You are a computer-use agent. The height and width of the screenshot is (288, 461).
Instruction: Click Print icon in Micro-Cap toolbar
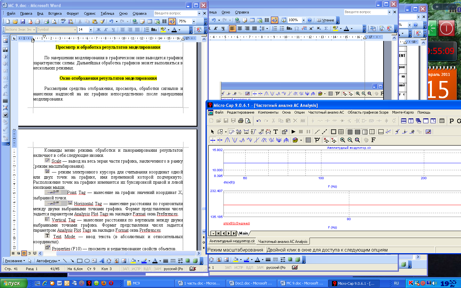click(x=240, y=121)
